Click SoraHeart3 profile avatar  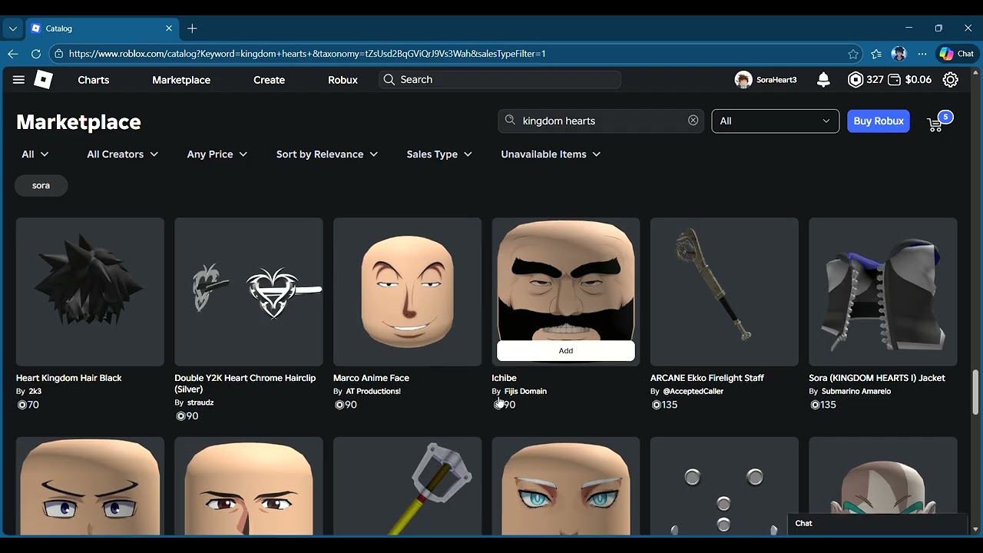[x=743, y=80]
